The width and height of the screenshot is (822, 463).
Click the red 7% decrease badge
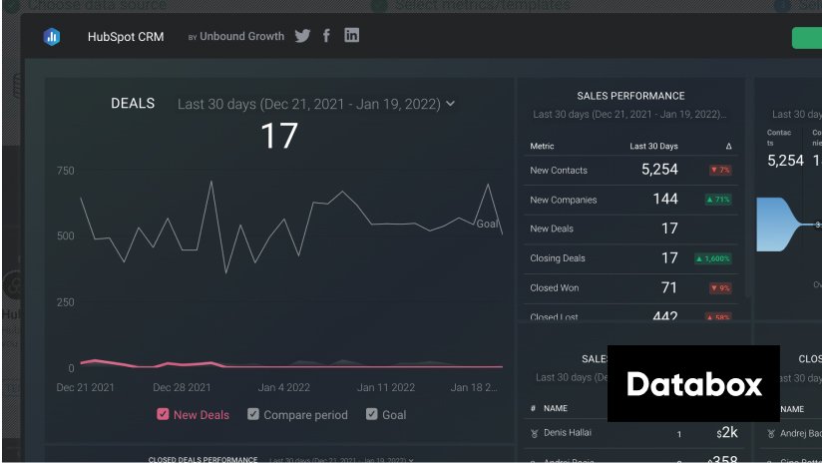720,170
